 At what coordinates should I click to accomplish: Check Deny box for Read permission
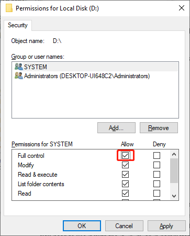tap(157, 193)
